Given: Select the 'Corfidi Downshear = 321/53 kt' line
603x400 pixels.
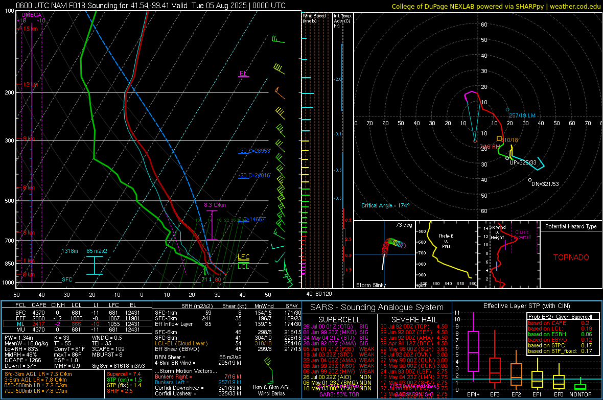Looking at the screenshot, I should [x=198, y=388].
